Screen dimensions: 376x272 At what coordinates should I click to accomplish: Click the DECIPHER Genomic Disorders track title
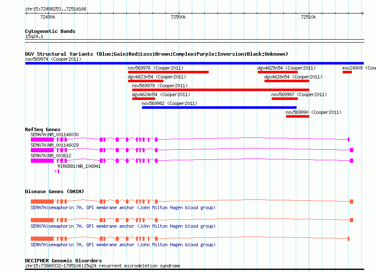pos(63,261)
